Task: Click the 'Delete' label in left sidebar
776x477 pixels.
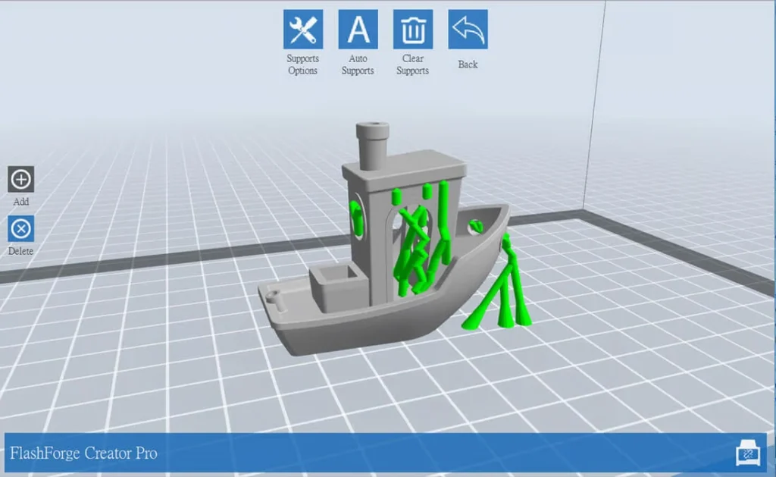Action: [x=20, y=251]
